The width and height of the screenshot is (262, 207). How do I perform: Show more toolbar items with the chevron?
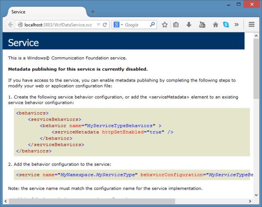click(237, 25)
